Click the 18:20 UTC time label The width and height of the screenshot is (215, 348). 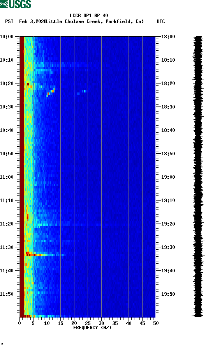(x=168, y=83)
